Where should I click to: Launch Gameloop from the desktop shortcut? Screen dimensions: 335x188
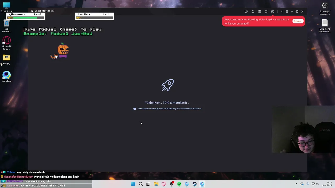(7, 77)
